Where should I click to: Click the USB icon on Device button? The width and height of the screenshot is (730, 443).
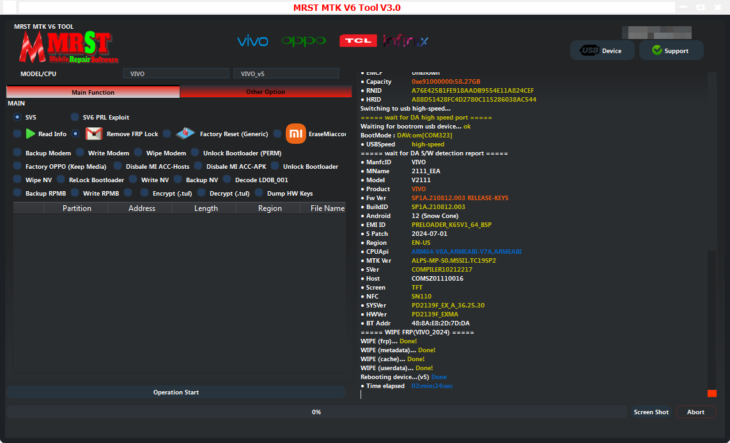pyautogui.click(x=589, y=51)
